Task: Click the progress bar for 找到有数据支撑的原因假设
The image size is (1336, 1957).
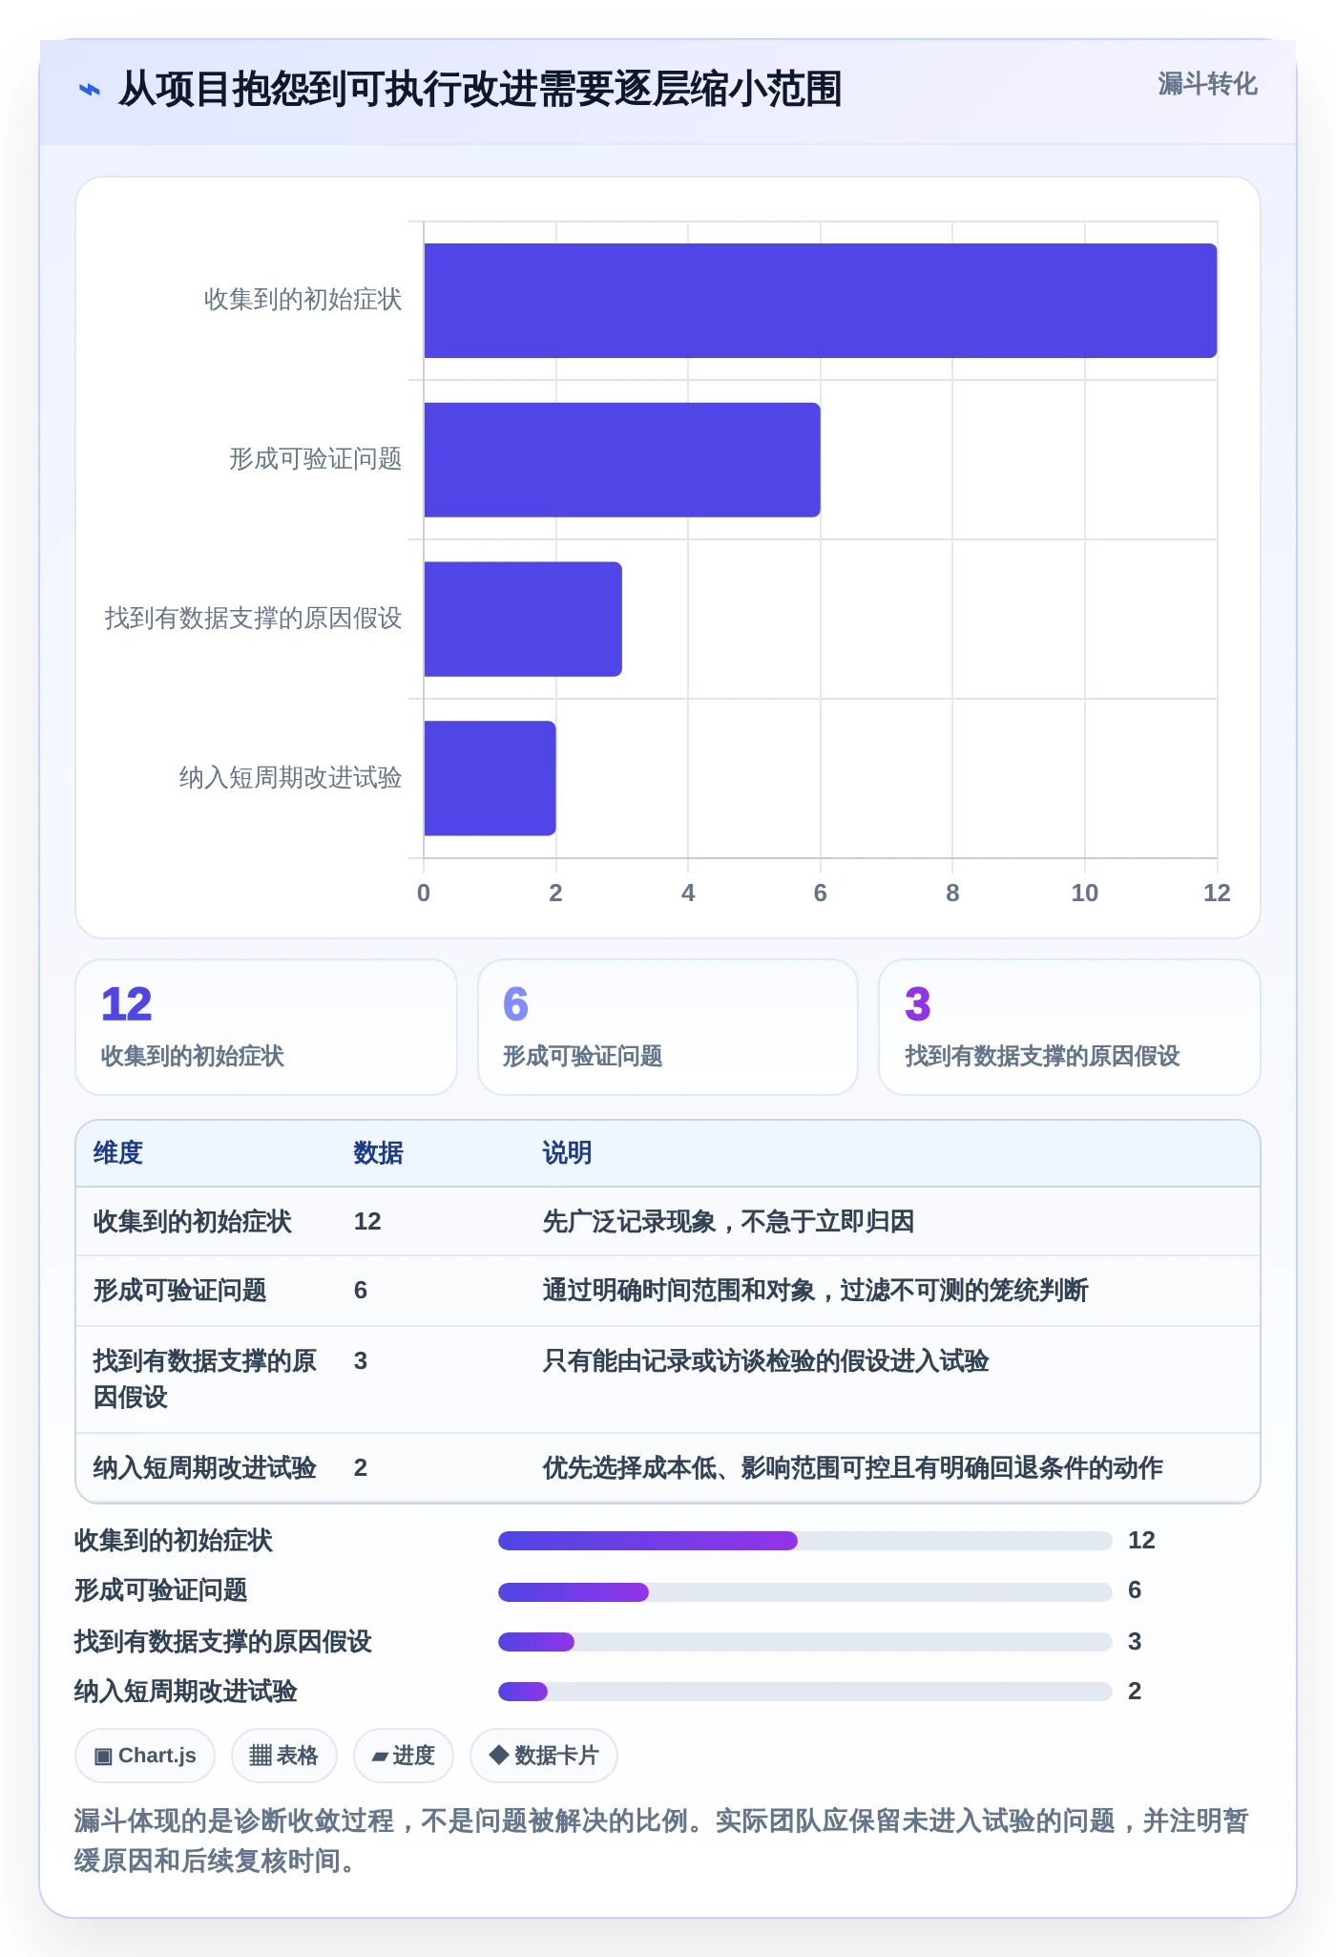Action: pyautogui.click(x=804, y=1641)
